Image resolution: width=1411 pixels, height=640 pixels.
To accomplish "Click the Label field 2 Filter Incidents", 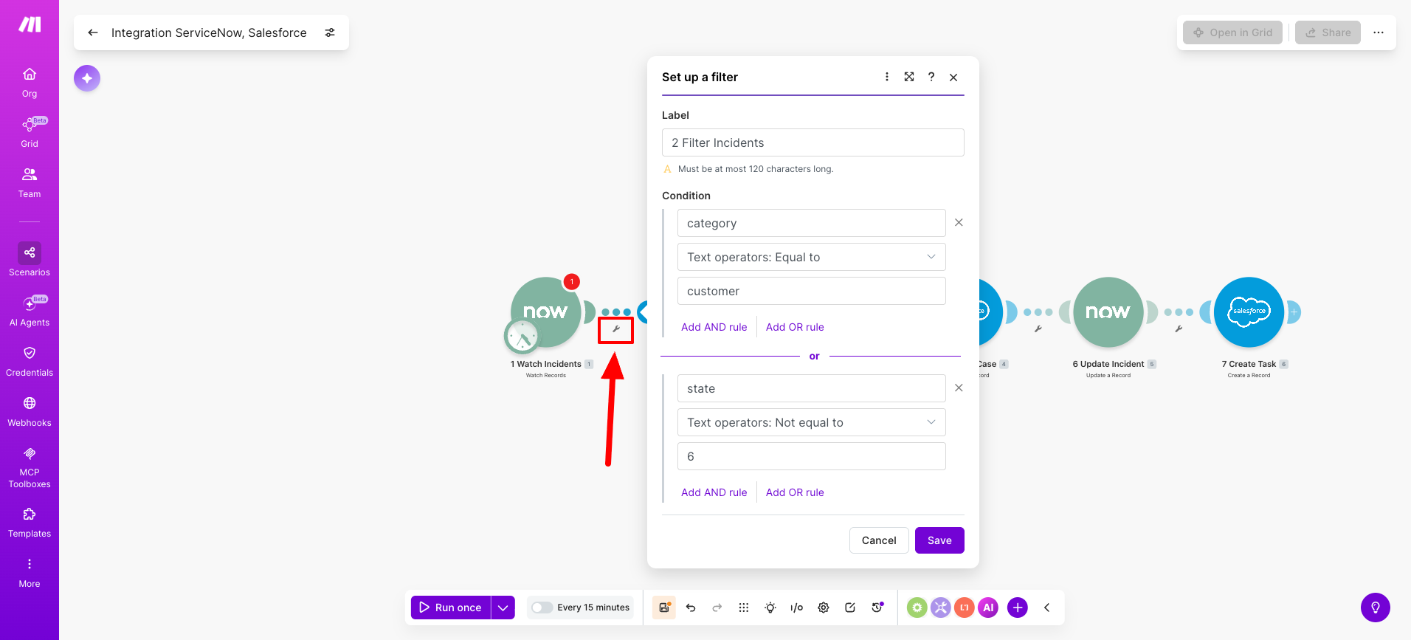I will coord(813,142).
